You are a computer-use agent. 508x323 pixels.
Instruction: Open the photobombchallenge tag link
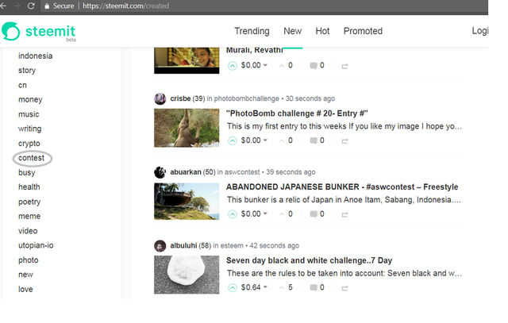[x=247, y=98]
